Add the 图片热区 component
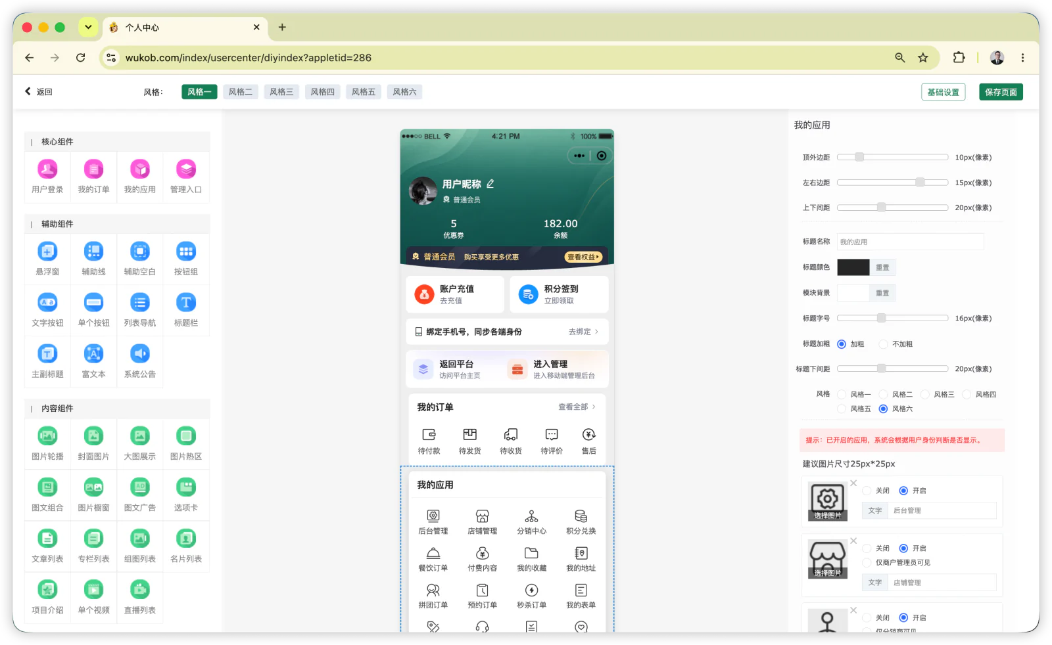The image size is (1052, 645). pos(186,443)
